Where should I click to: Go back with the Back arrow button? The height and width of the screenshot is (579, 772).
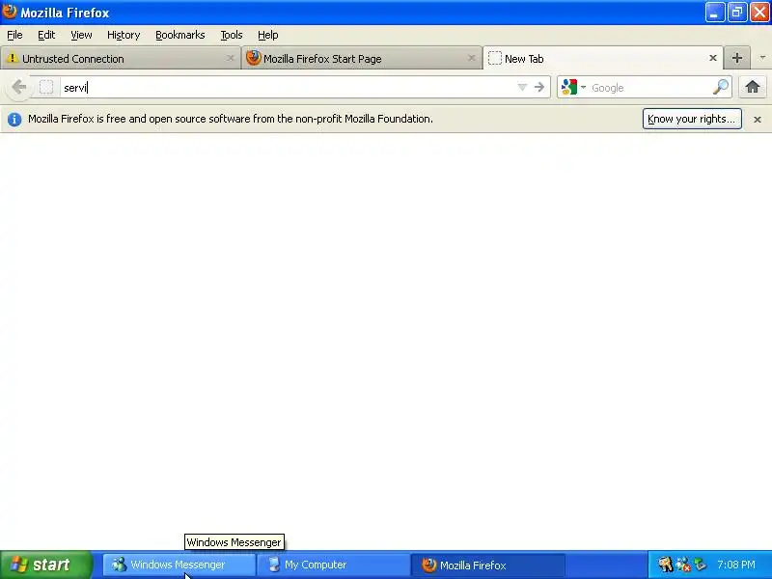click(18, 87)
